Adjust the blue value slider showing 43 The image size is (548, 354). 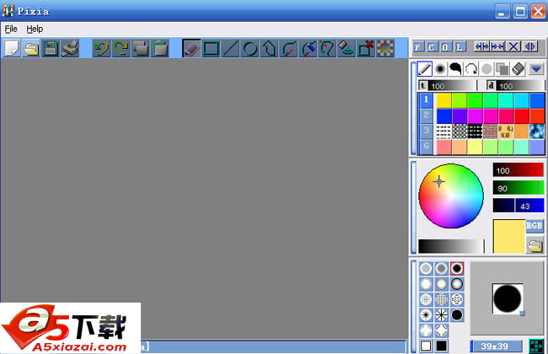[518, 206]
